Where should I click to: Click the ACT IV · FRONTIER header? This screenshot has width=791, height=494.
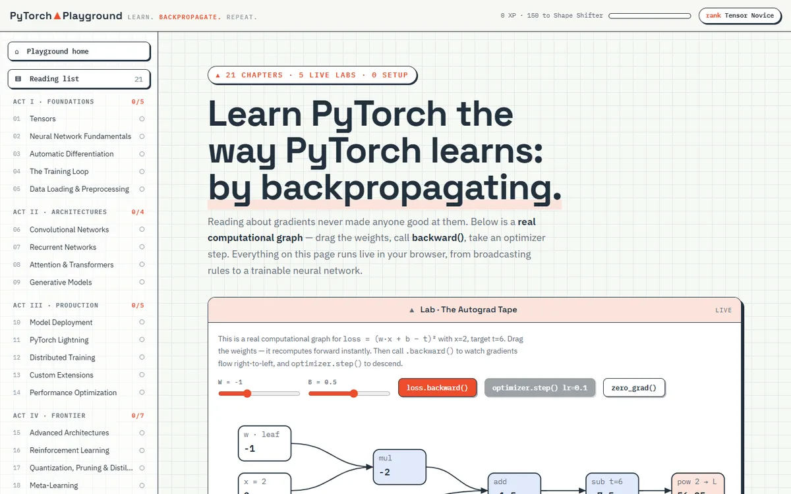click(x=49, y=416)
